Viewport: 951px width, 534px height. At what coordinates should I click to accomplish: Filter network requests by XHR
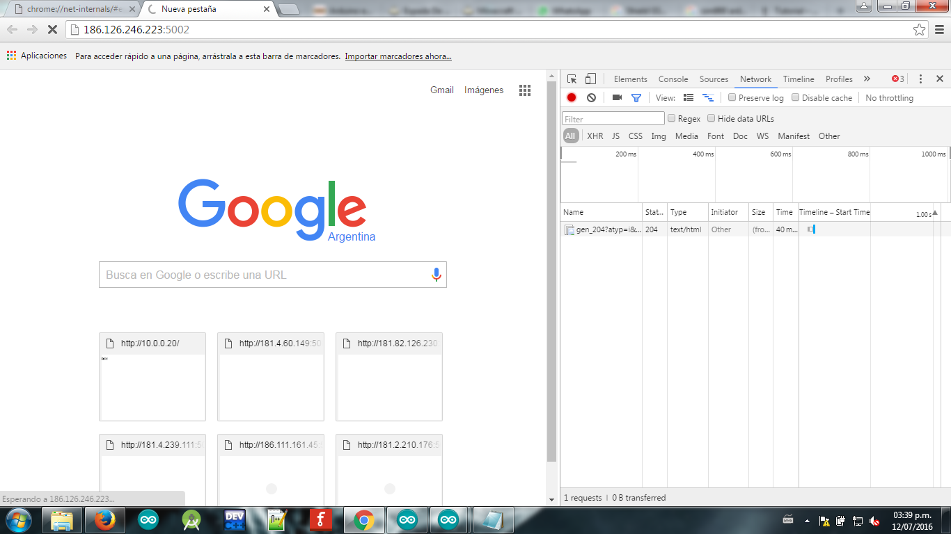[x=595, y=136]
